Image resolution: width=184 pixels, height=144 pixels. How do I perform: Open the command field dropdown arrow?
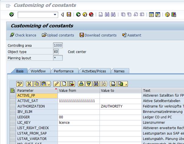[55, 15]
